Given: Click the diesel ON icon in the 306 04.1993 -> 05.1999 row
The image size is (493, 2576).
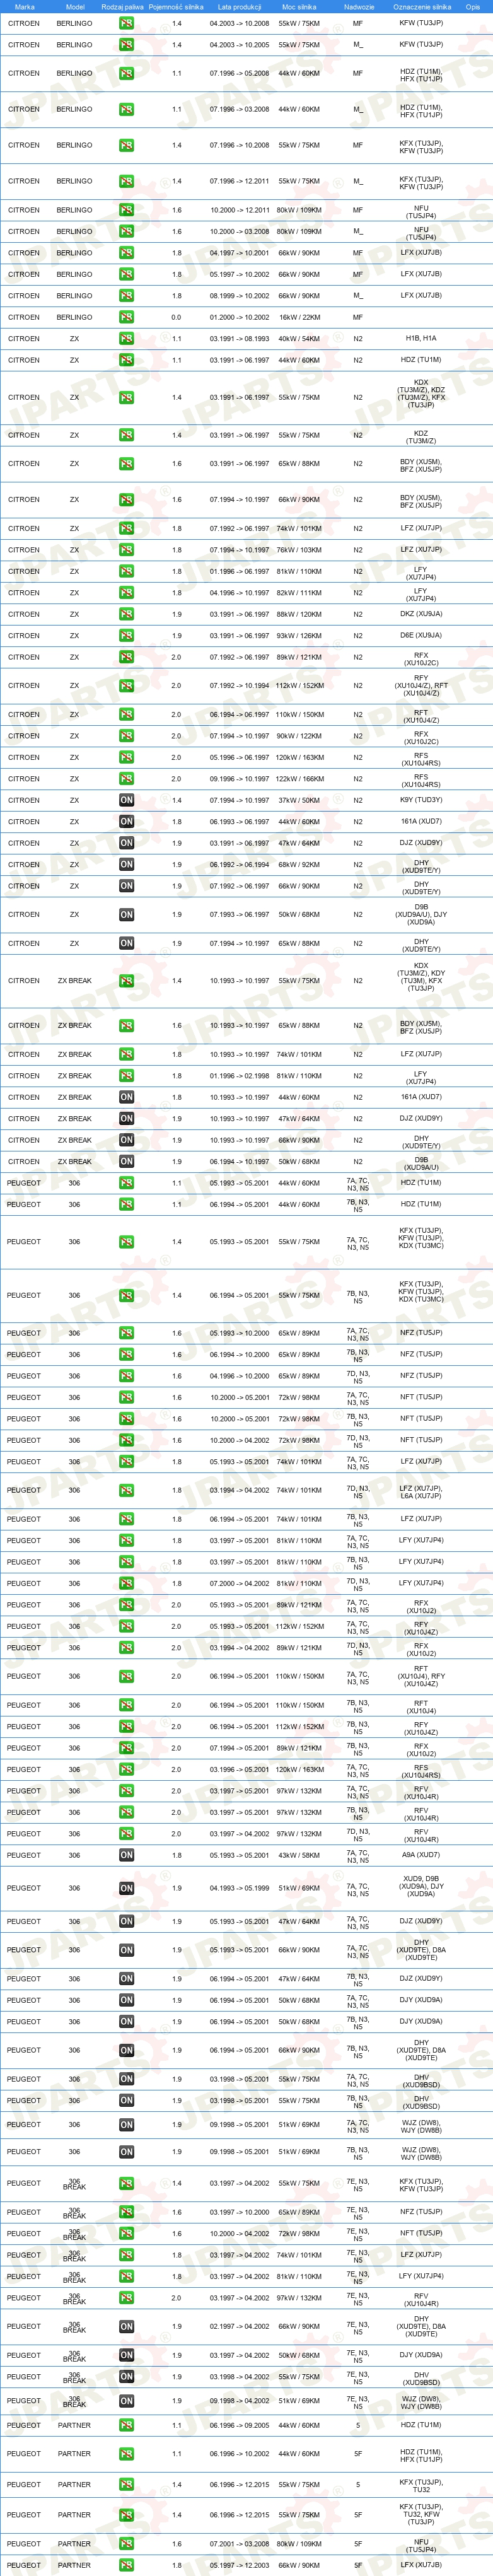Looking at the screenshot, I should point(126,1888).
